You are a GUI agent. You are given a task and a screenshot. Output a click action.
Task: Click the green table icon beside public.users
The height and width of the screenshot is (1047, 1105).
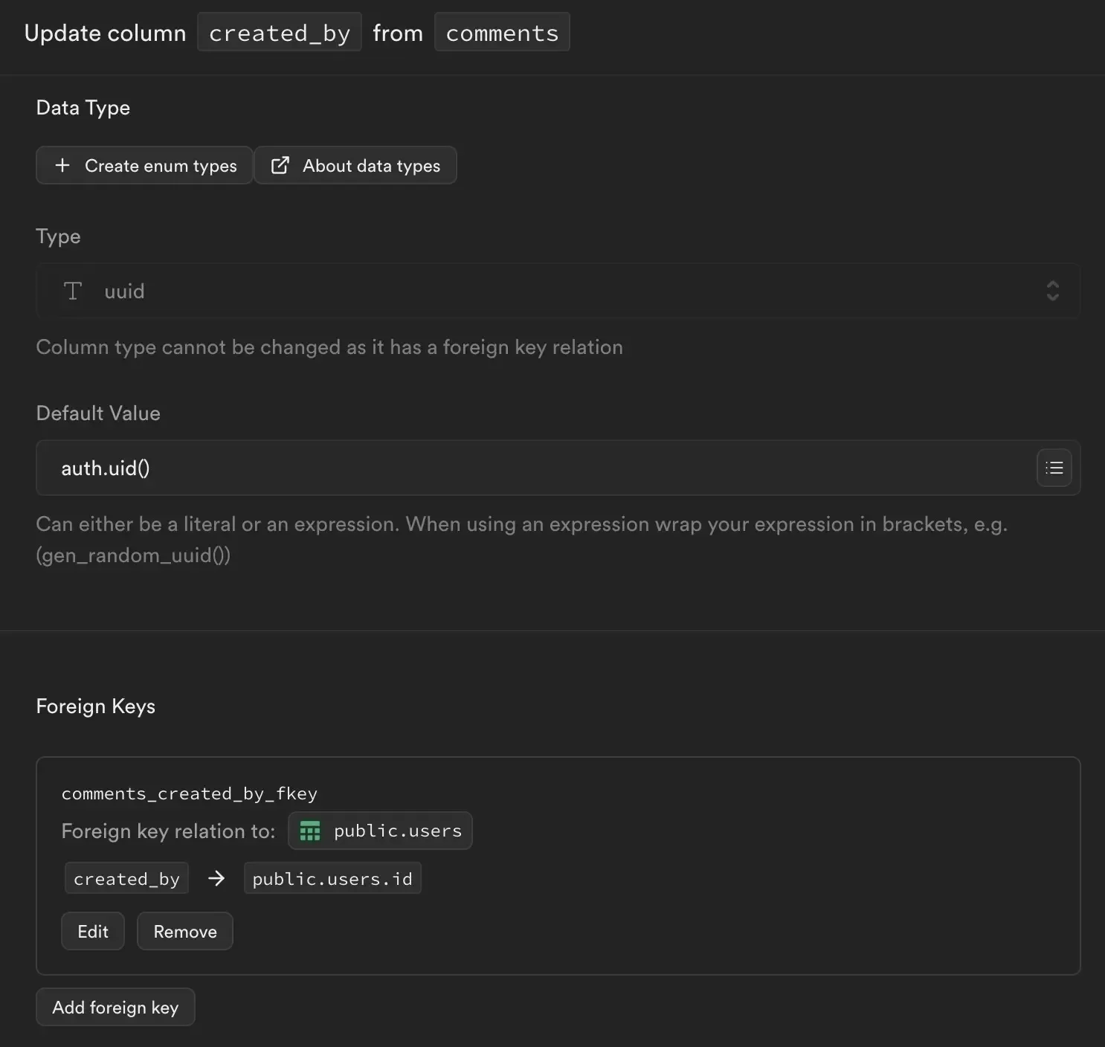click(309, 831)
